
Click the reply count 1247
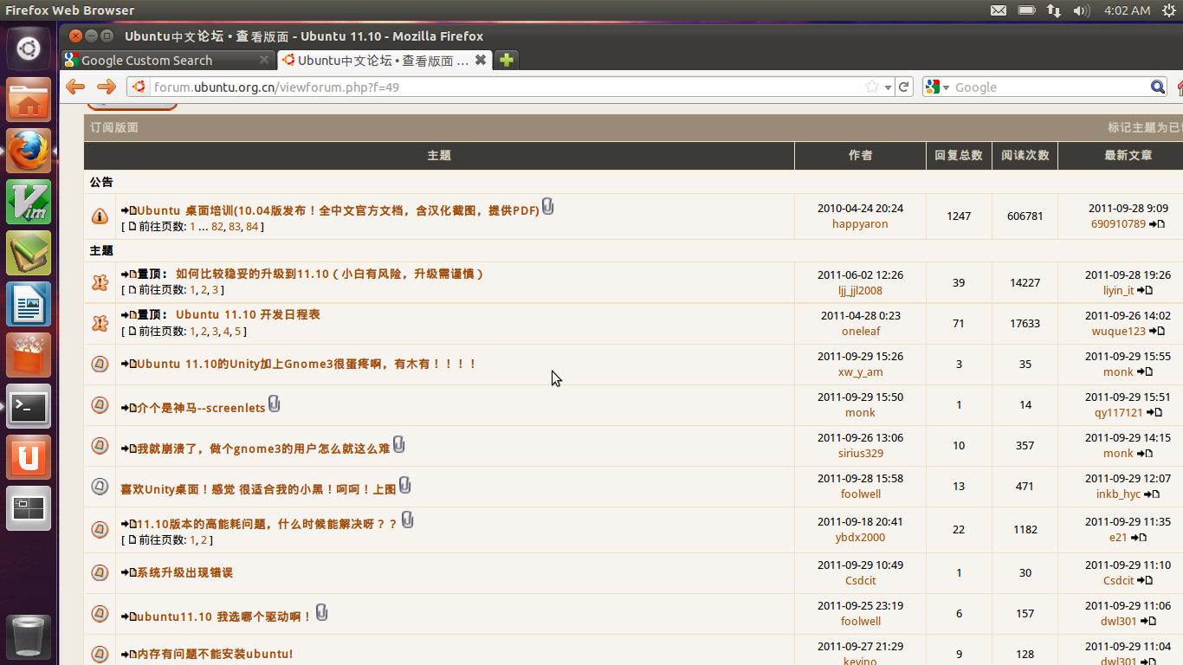coord(959,216)
